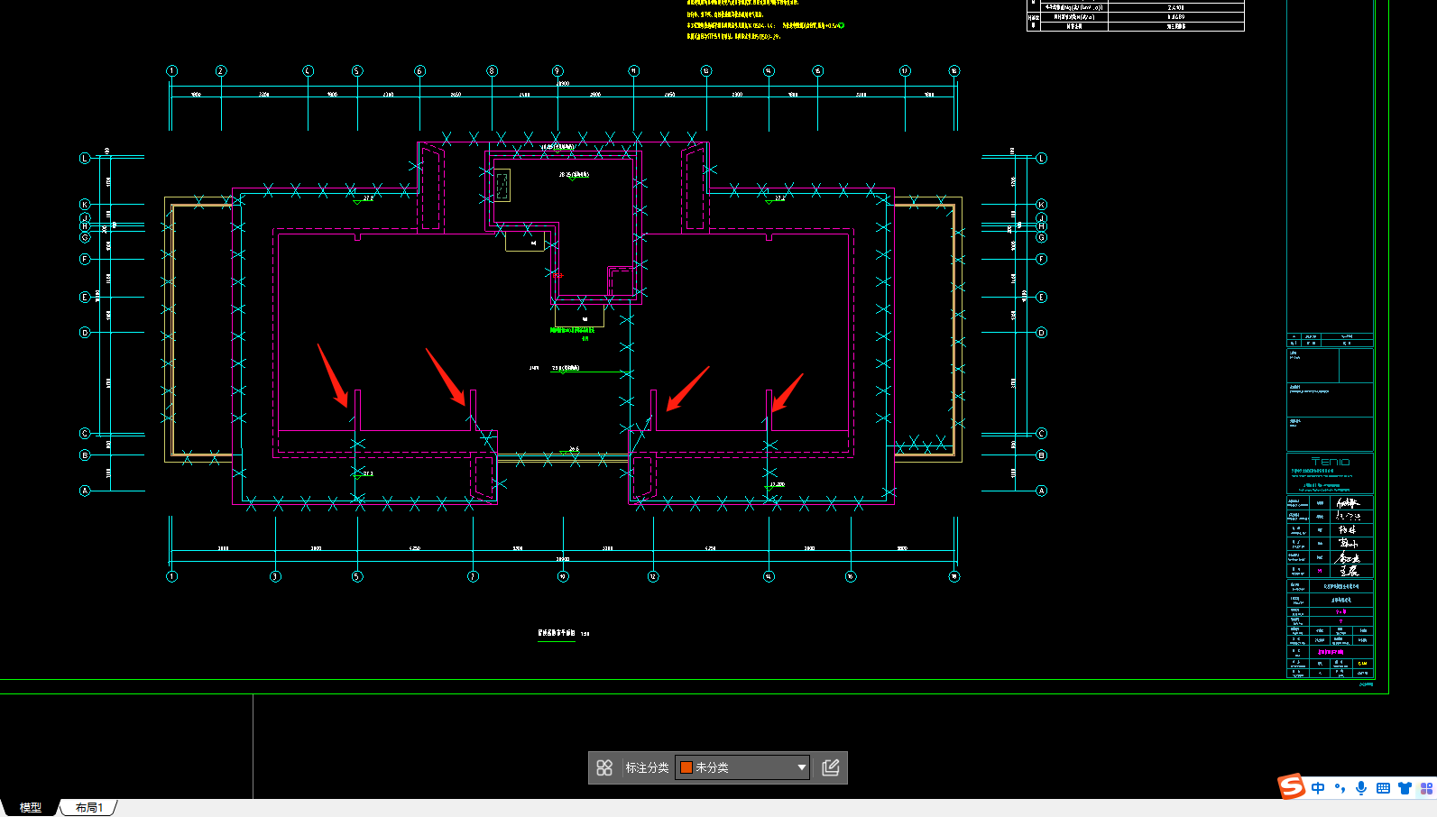1437x817 pixels.
Task: Open the Sogou toolbox grid icon
Action: (1426, 788)
